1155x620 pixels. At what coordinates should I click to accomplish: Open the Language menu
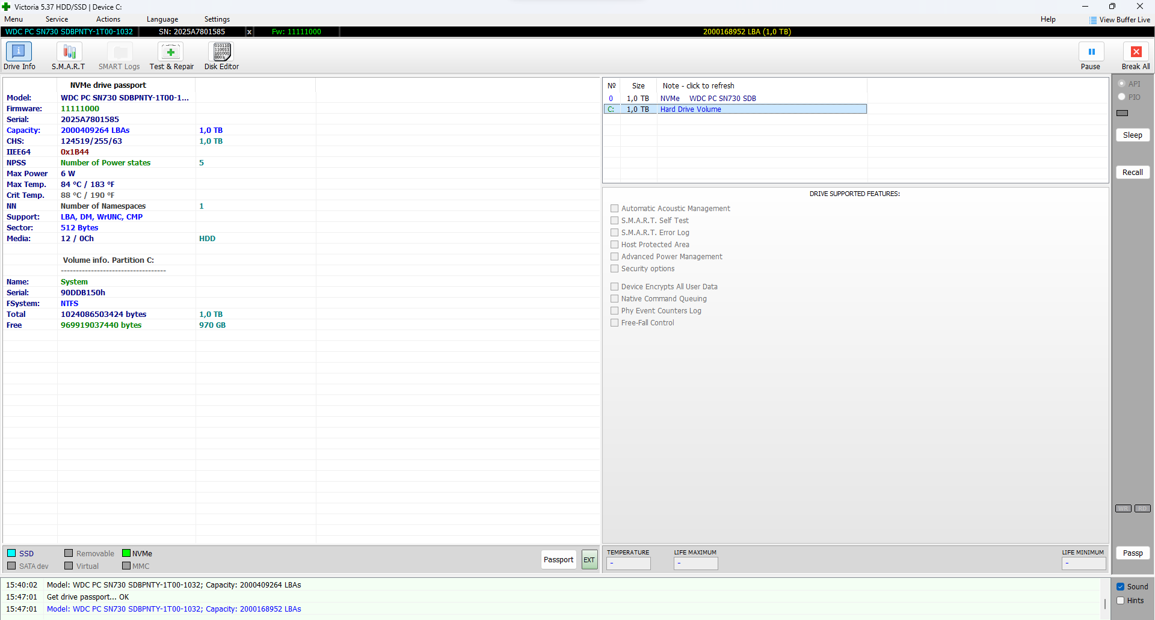pos(162,19)
